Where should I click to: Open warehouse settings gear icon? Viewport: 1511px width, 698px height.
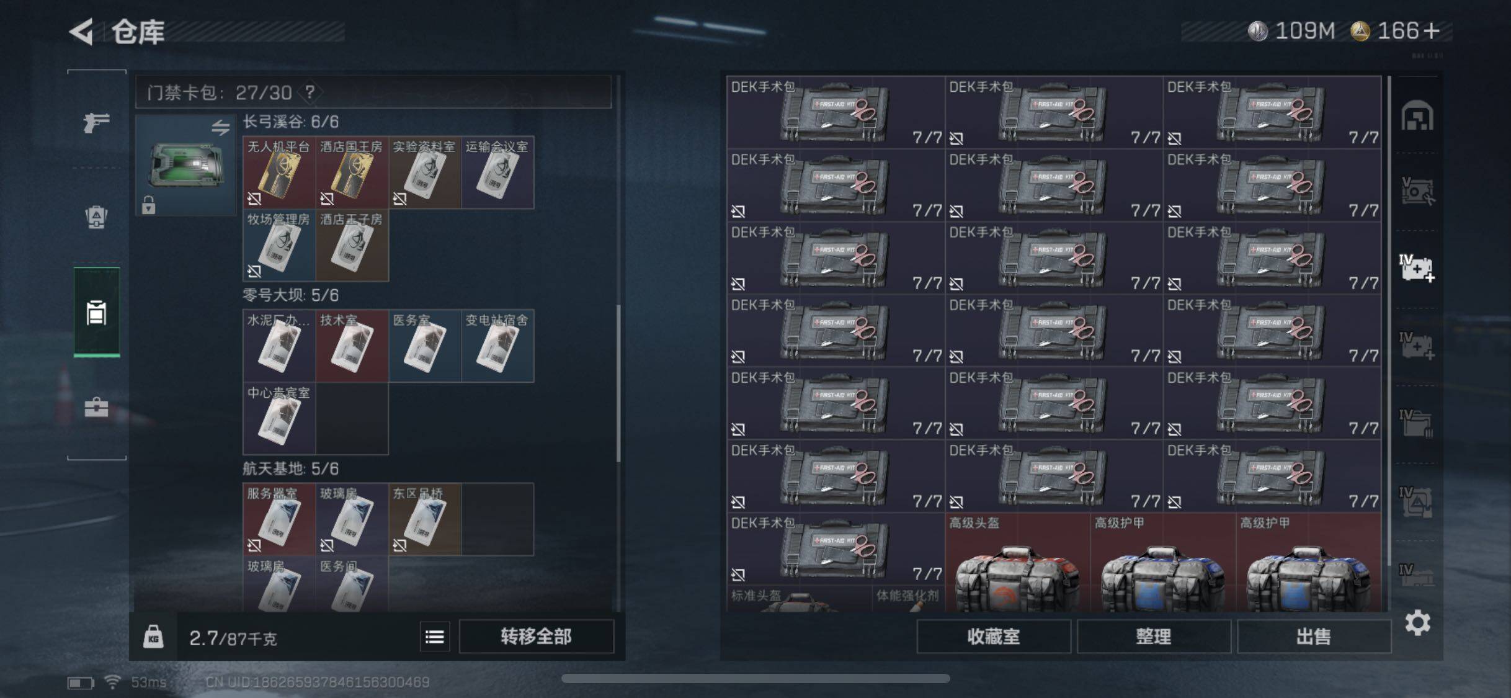pyautogui.click(x=1417, y=622)
